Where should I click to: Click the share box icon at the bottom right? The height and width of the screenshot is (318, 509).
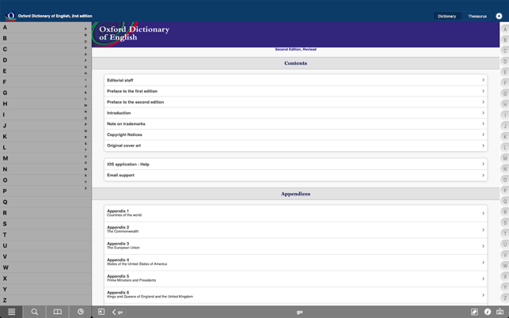click(x=500, y=312)
